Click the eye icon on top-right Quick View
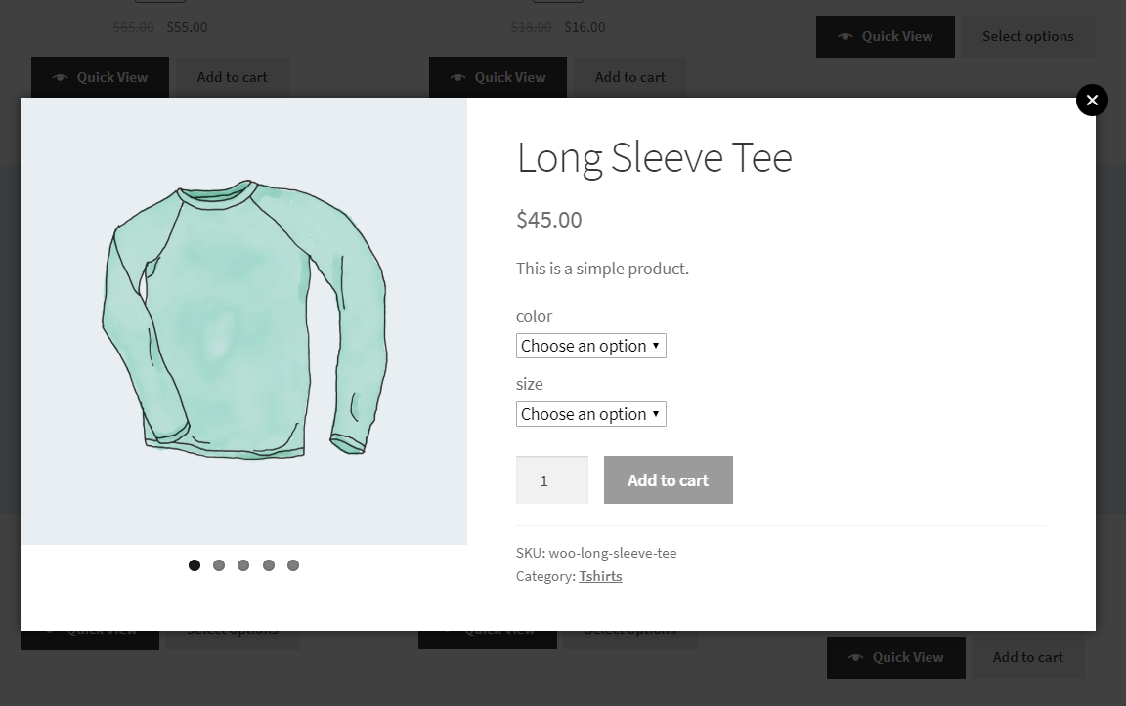Screen dimensions: 1126x706 click(x=844, y=36)
